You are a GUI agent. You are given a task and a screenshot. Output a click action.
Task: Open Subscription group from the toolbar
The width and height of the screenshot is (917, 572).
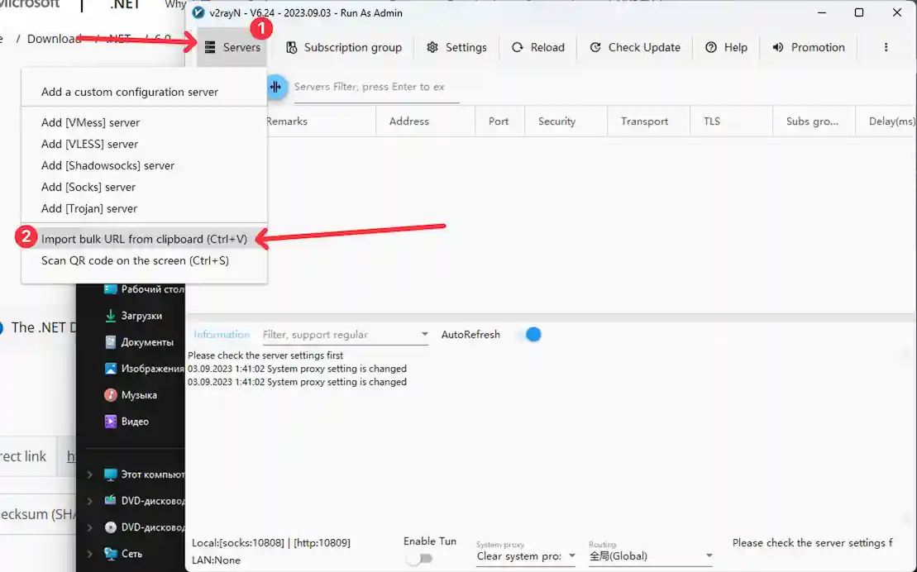point(343,48)
